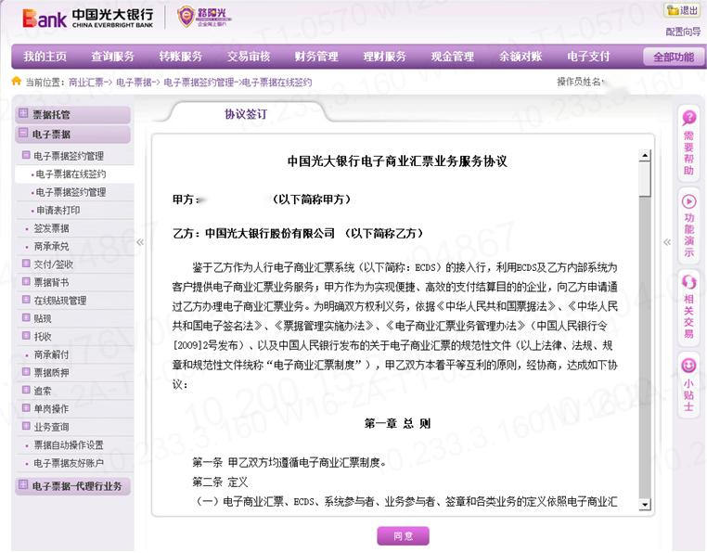Click the agreement title 中国光大银行电子商业汇票业务服务协议
Screen dimensions: 707x553
[397, 161]
